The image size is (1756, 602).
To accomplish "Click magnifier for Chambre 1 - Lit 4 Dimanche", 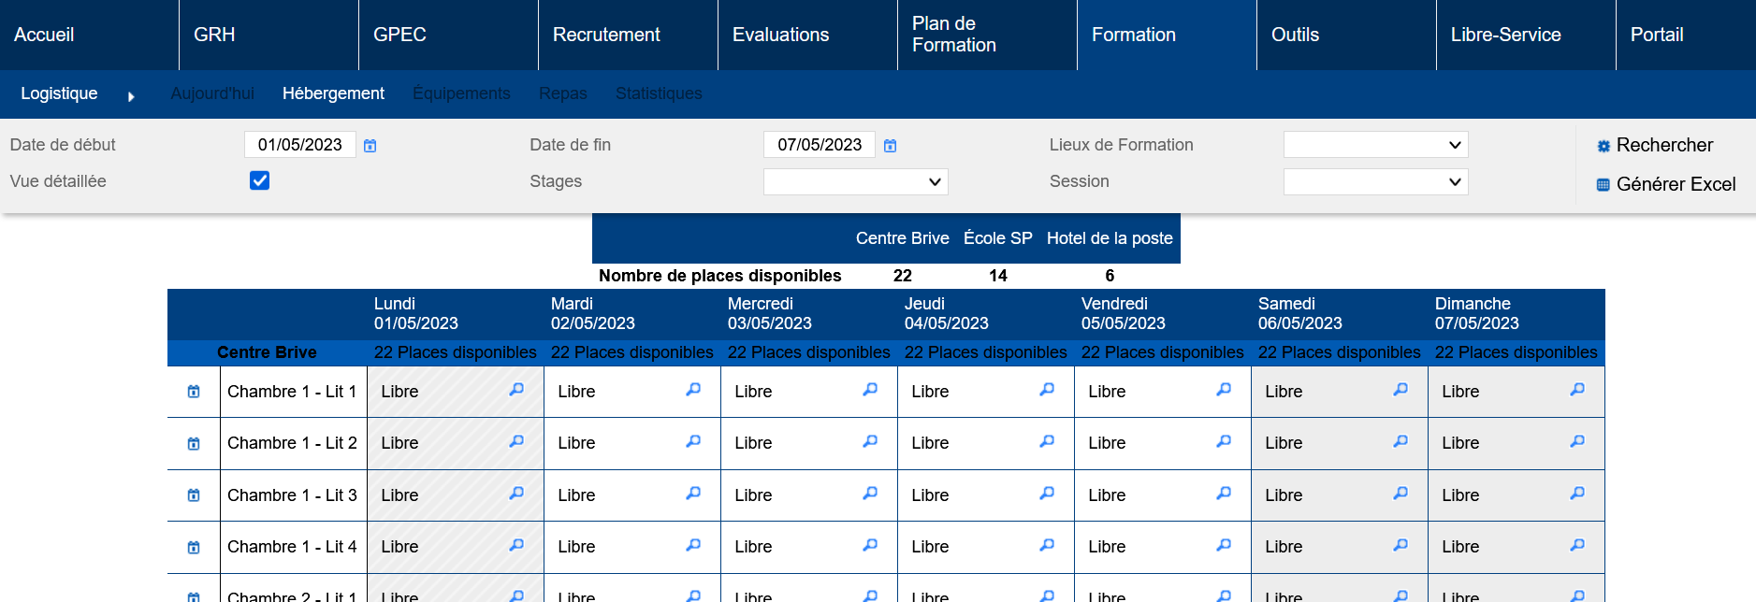I will coord(1577,545).
